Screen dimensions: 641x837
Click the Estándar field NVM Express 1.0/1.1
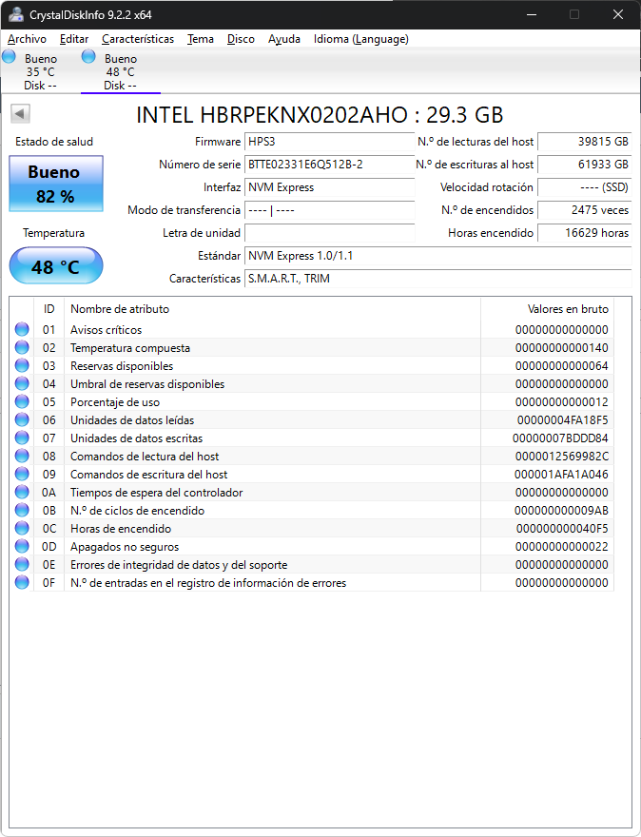437,256
